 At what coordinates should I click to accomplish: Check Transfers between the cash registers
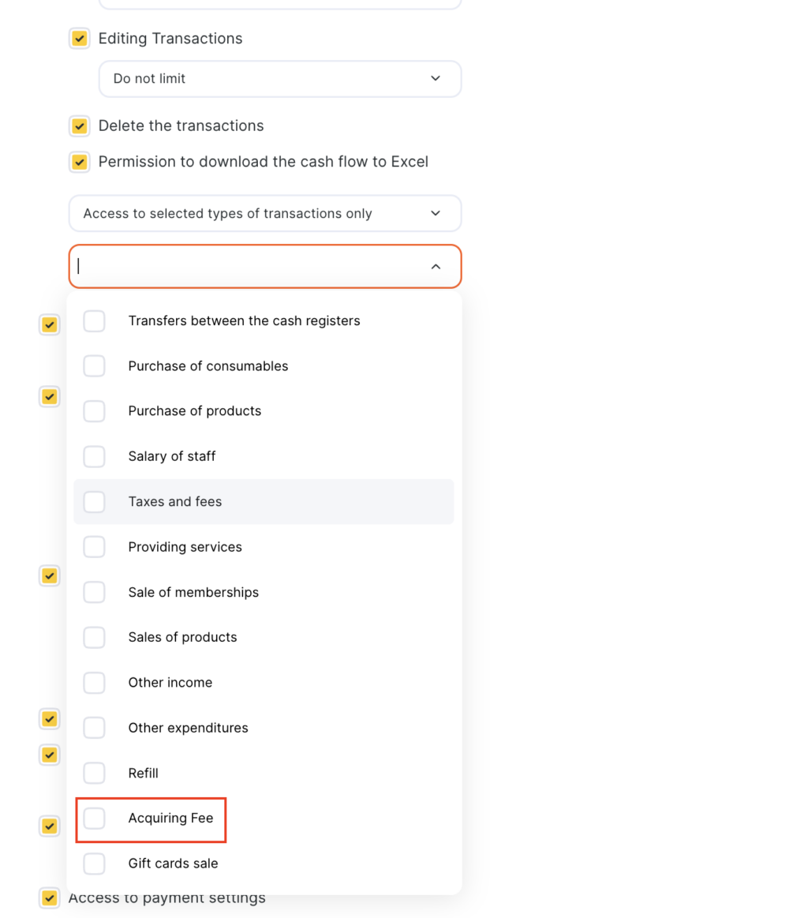(94, 320)
